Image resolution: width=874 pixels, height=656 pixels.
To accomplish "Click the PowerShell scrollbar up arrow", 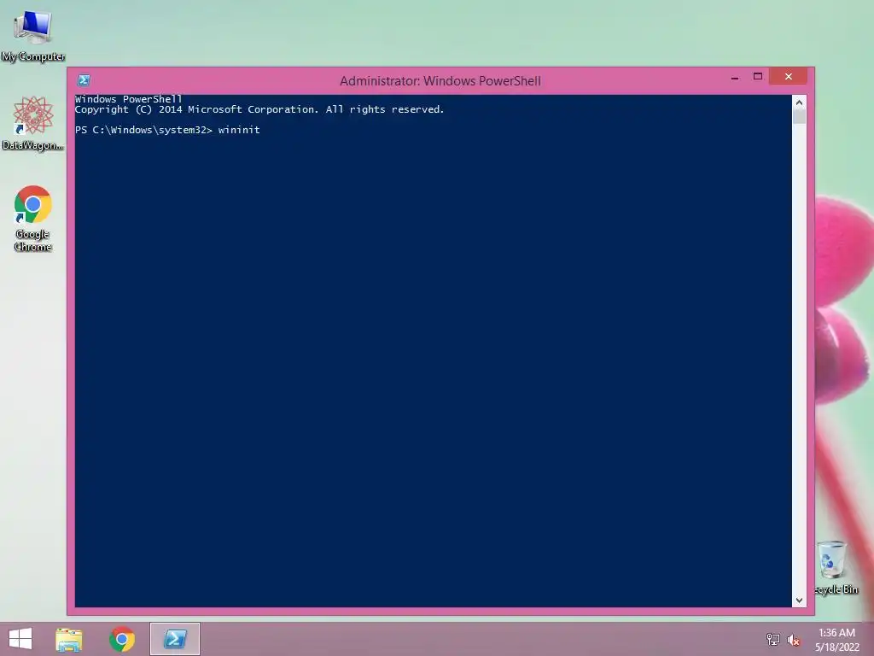I will pos(799,102).
